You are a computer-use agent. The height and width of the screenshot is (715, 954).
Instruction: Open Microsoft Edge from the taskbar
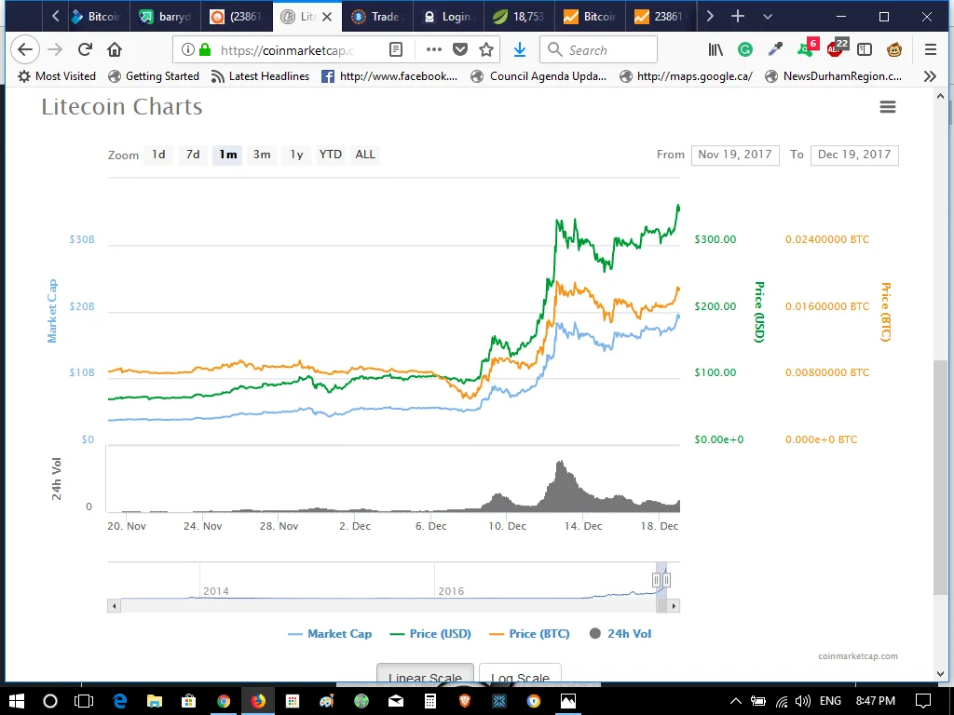[x=119, y=701]
